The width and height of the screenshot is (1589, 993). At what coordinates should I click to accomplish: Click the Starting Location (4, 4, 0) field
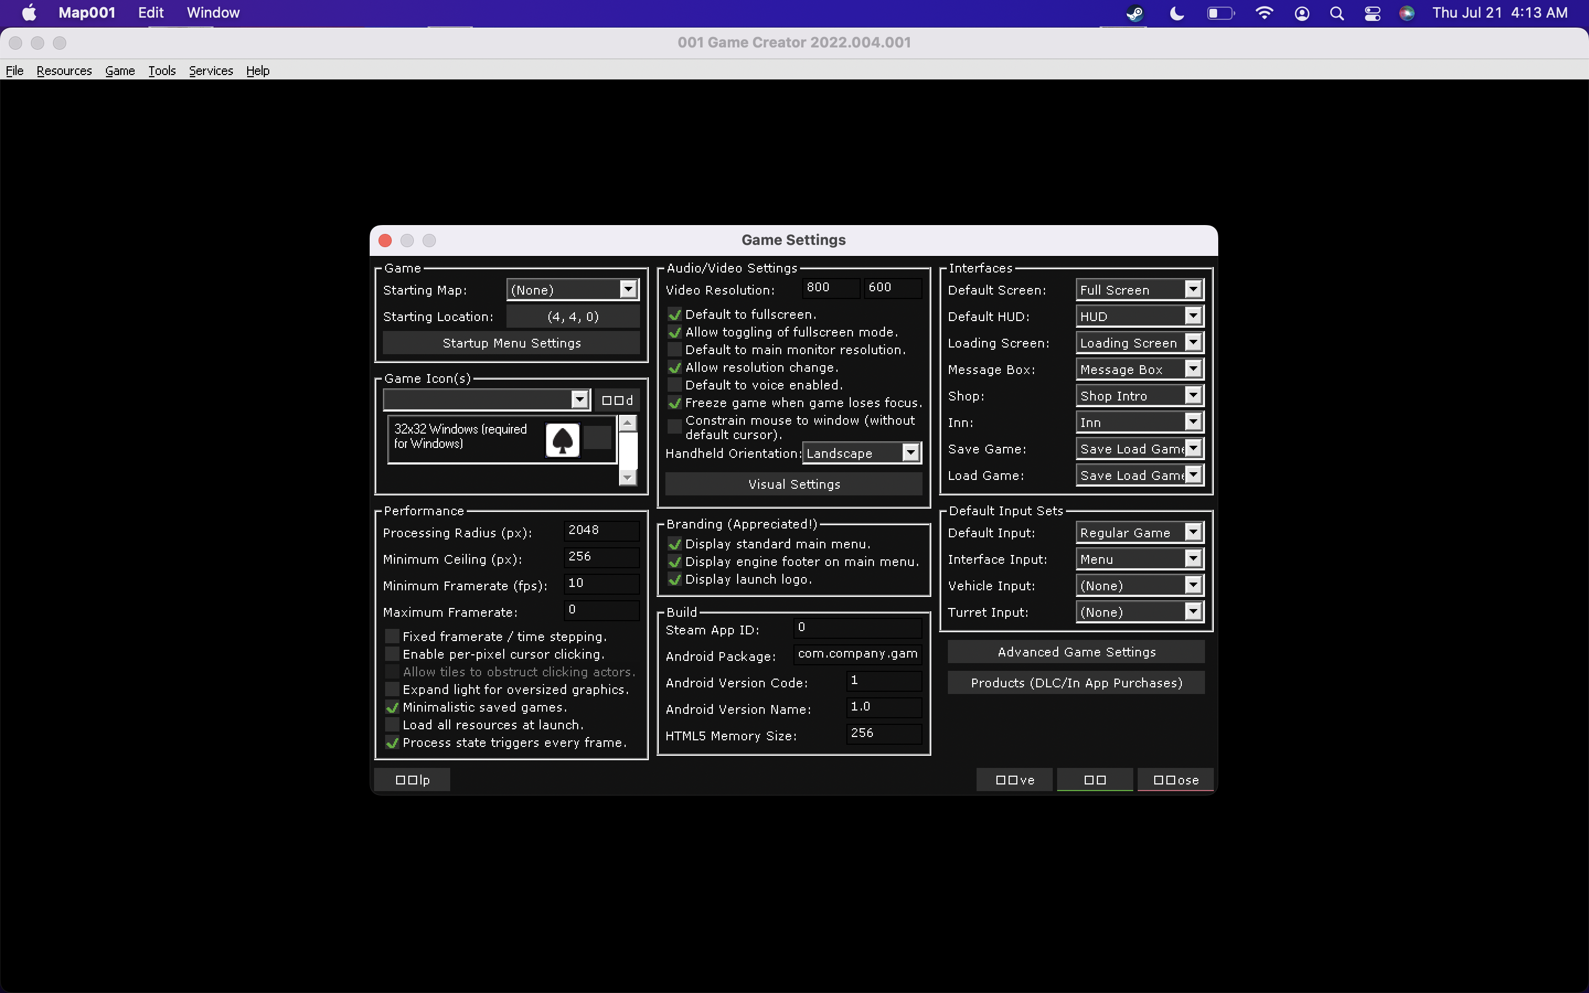(x=573, y=317)
